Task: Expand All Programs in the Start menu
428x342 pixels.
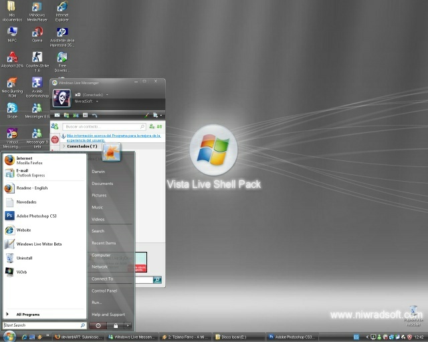Action: (45, 314)
